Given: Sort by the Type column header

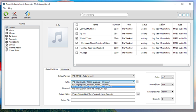Looking at the screenshot, I should [x=180, y=25].
